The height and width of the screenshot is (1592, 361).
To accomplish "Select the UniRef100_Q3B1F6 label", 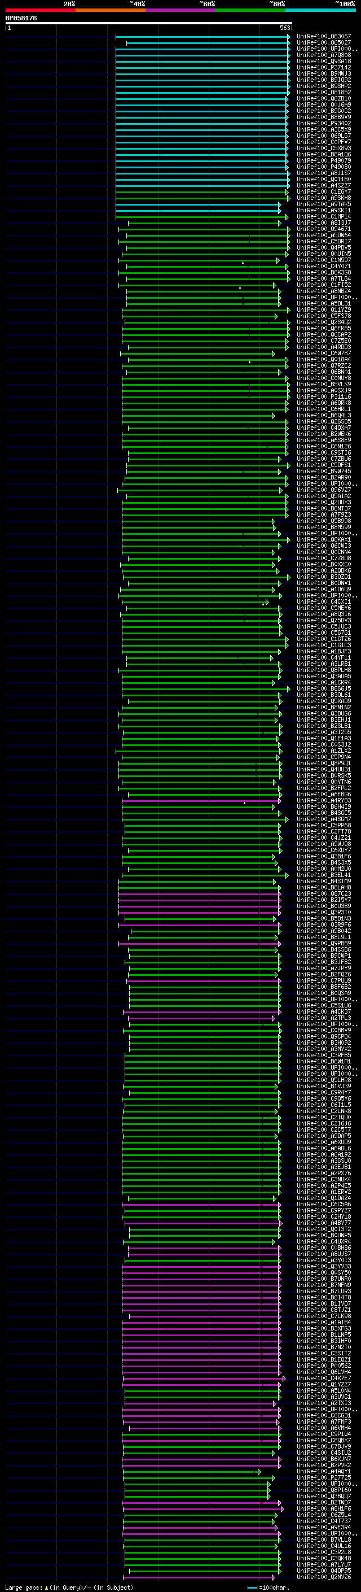I will pos(324,857).
